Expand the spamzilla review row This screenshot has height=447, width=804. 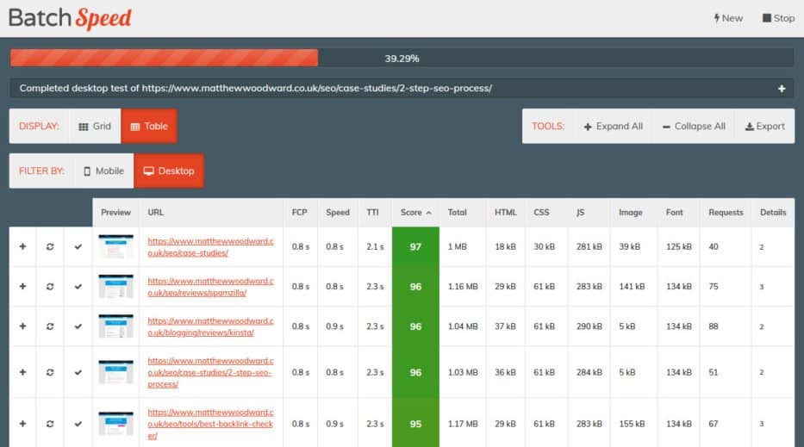[x=22, y=287]
